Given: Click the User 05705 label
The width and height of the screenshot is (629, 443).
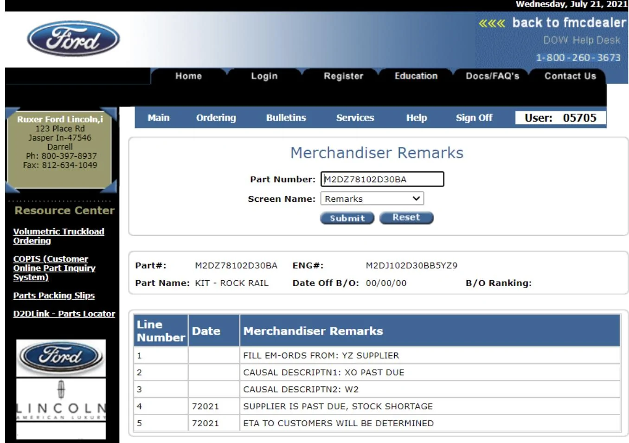Looking at the screenshot, I should (x=560, y=118).
